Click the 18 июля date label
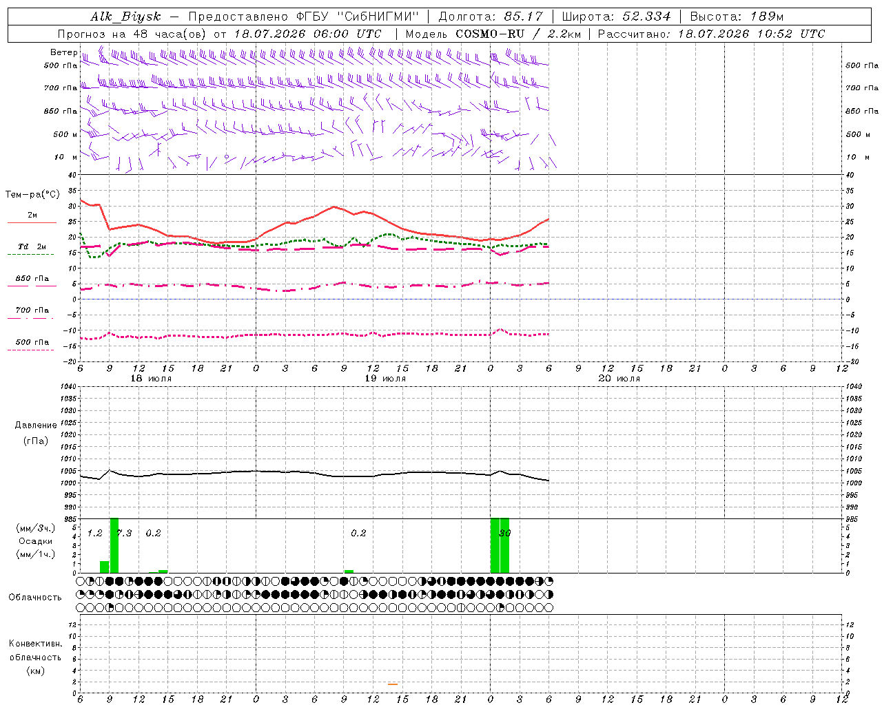This screenshot has width=882, height=705. 152,379
